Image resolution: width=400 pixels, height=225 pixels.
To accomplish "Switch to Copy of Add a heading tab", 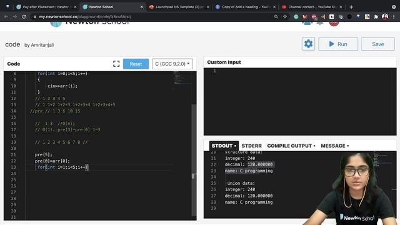I will 246,7.
